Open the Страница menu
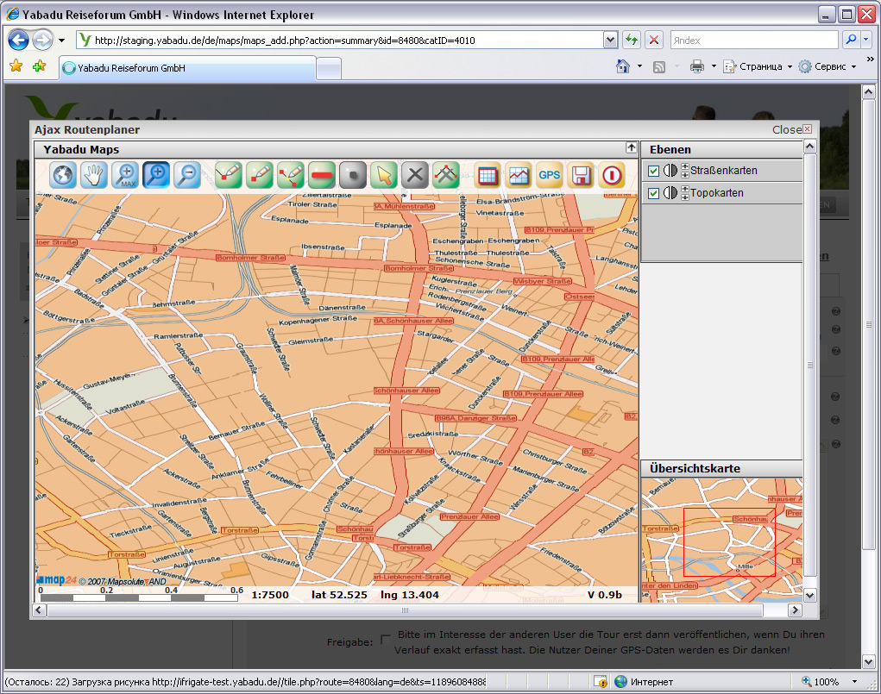Image resolution: width=881 pixels, height=694 pixels. pyautogui.click(x=758, y=66)
